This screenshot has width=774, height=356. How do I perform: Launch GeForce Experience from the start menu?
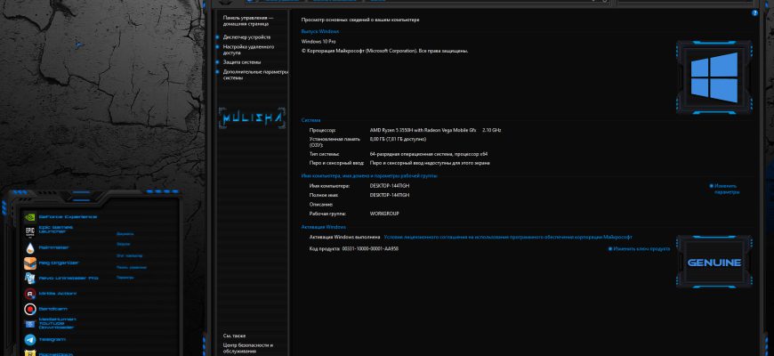[x=60, y=217]
